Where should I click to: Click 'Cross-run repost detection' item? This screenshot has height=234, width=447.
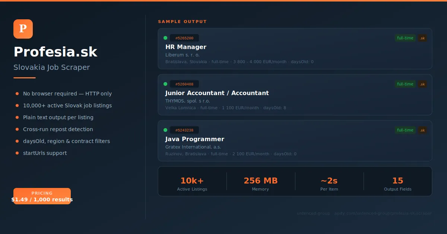point(54,129)
